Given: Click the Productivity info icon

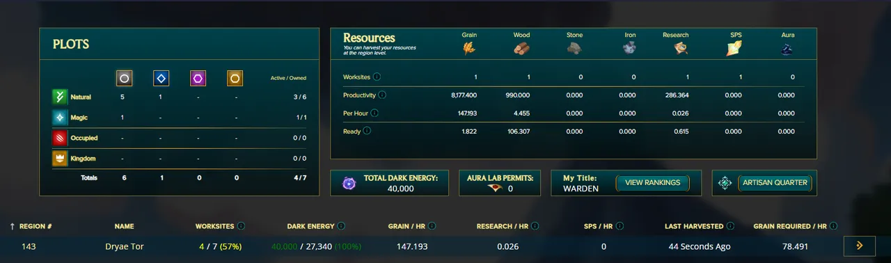Looking at the screenshot, I should [382, 95].
